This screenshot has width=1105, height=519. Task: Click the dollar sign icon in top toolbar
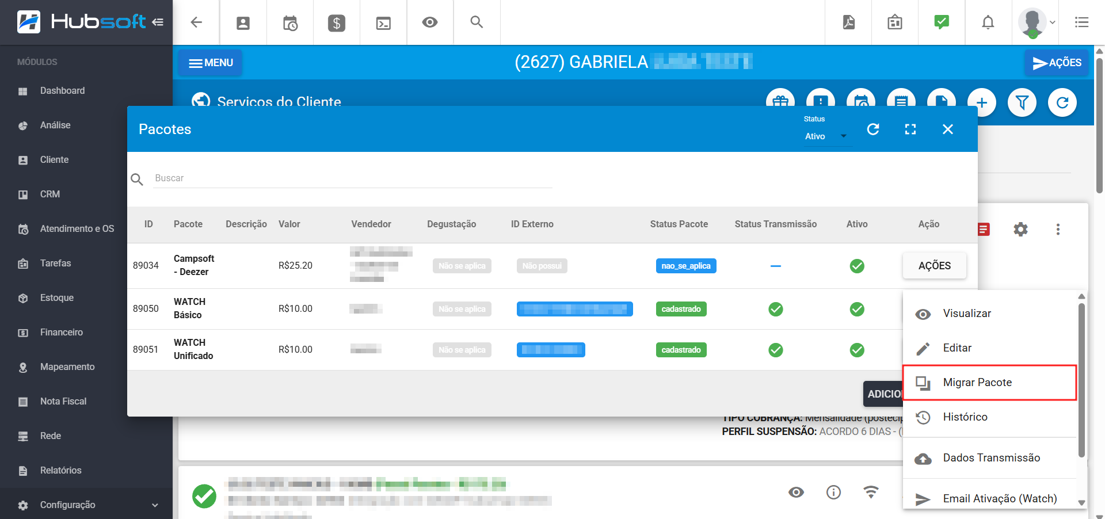tap(337, 23)
